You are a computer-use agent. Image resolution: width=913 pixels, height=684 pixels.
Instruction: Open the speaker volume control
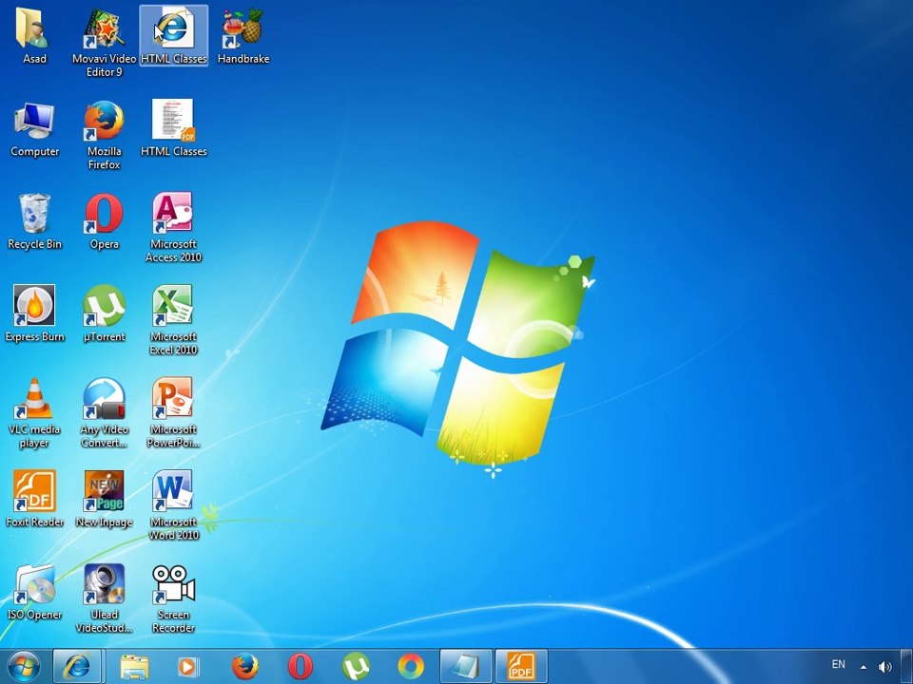[x=884, y=667]
